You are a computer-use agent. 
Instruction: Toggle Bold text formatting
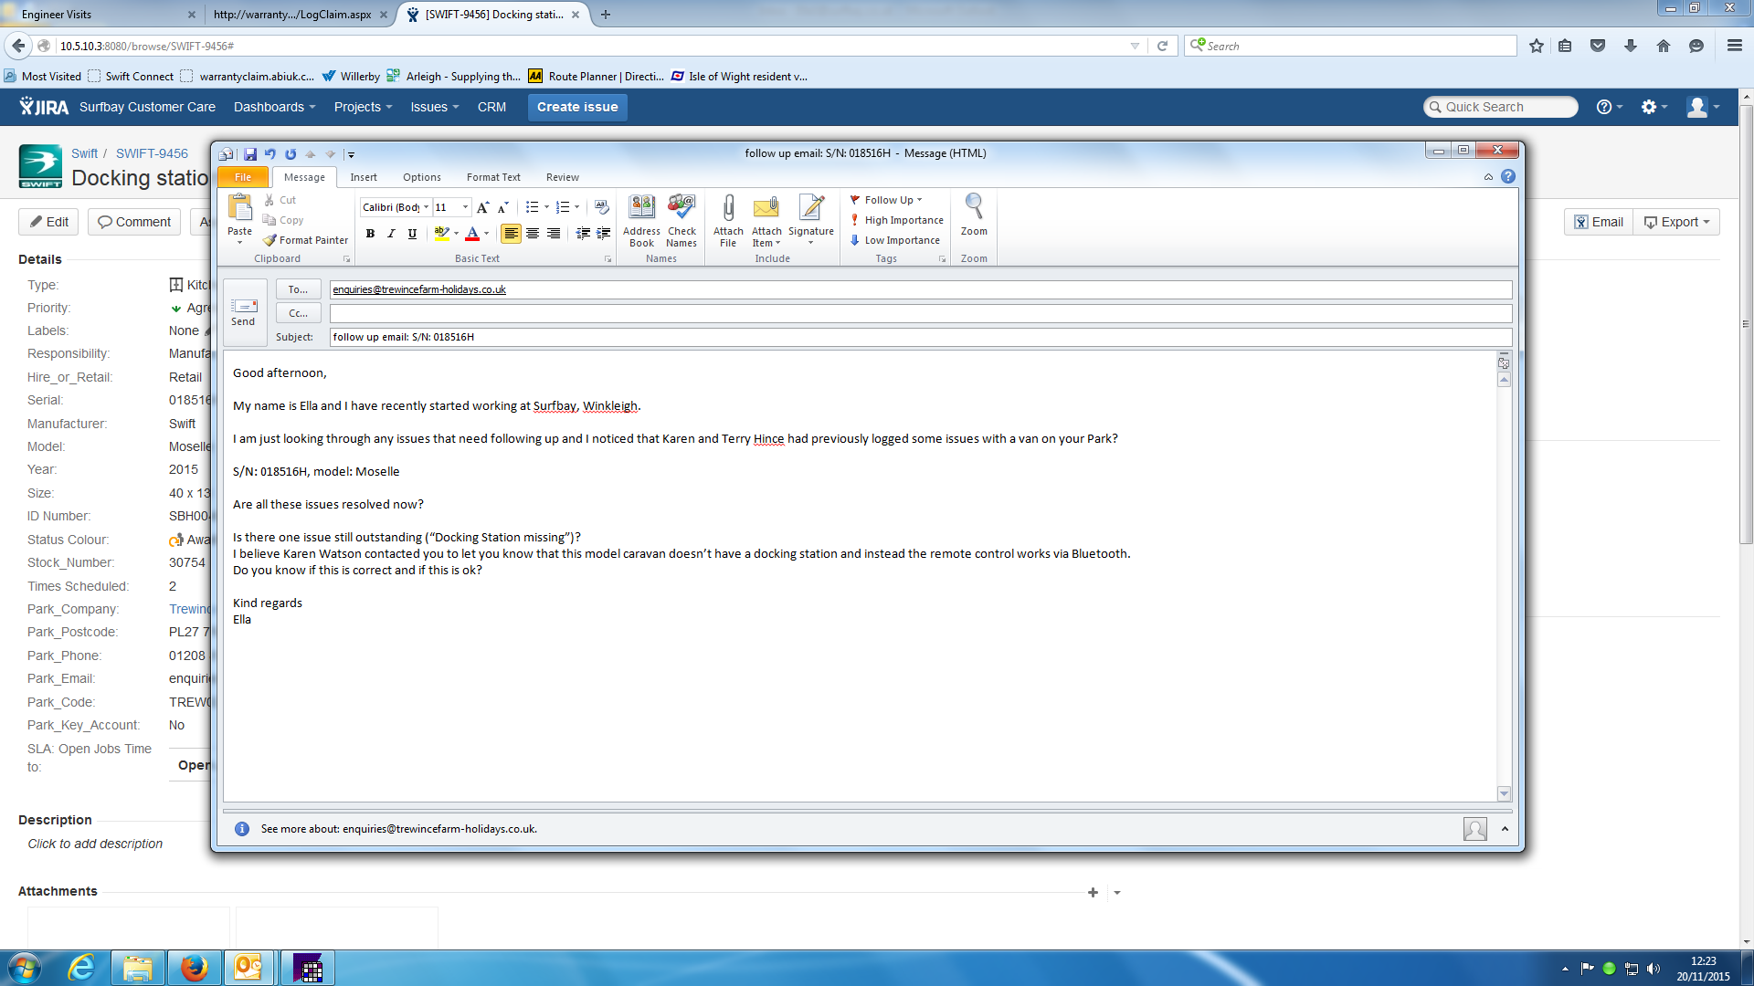click(370, 234)
